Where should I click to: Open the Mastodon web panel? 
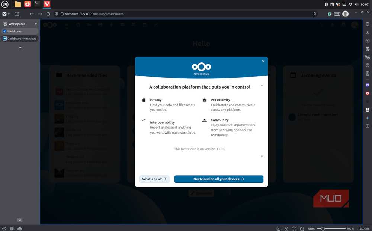pyautogui.click(x=368, y=85)
